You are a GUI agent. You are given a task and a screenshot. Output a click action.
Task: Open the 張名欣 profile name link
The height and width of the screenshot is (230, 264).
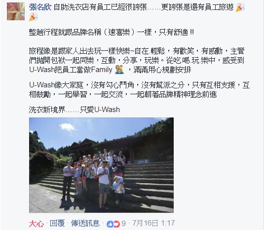(x=40, y=7)
